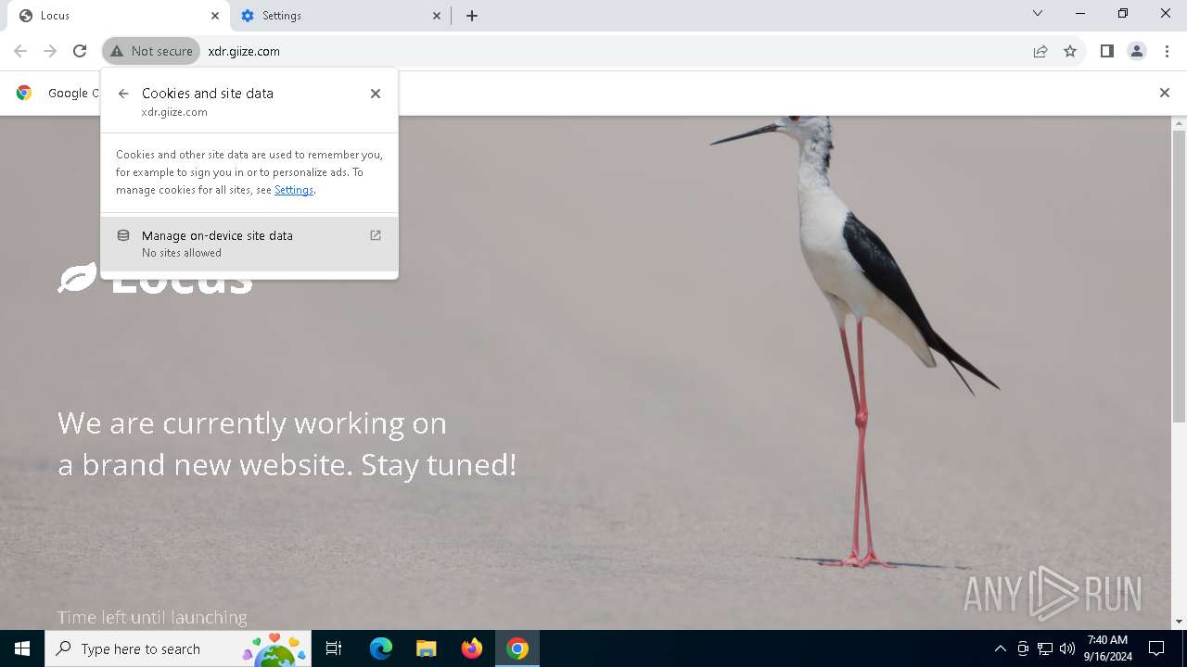The height and width of the screenshot is (667, 1187).
Task: Open volume control in system tray
Action: tap(1067, 648)
